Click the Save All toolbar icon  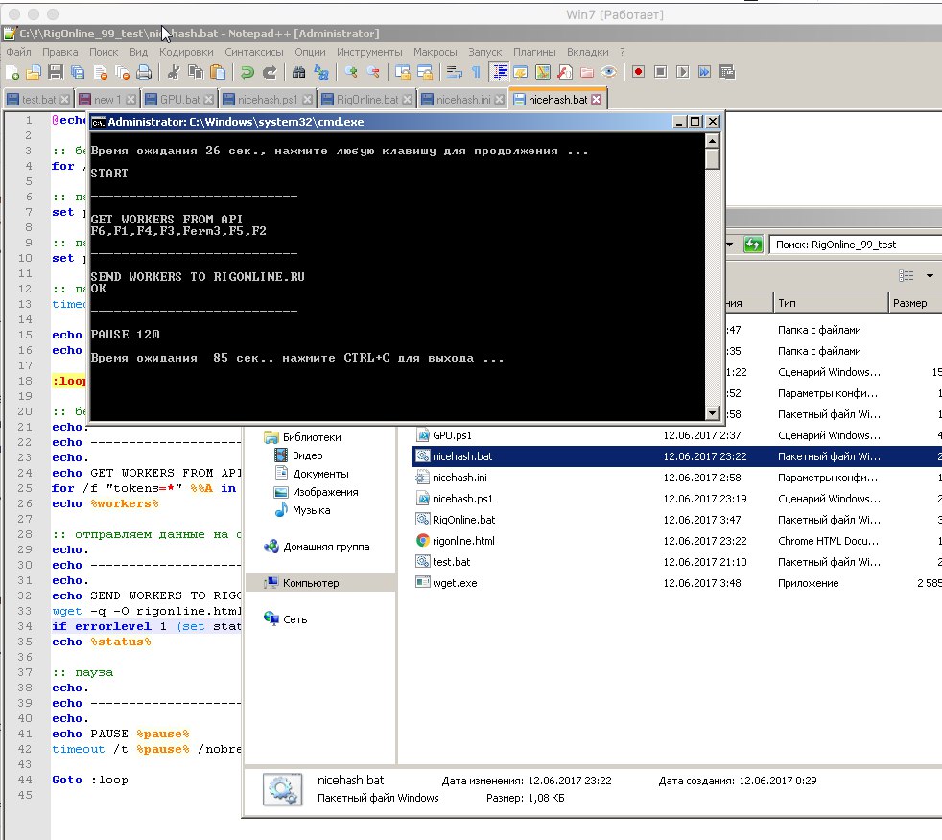78,72
